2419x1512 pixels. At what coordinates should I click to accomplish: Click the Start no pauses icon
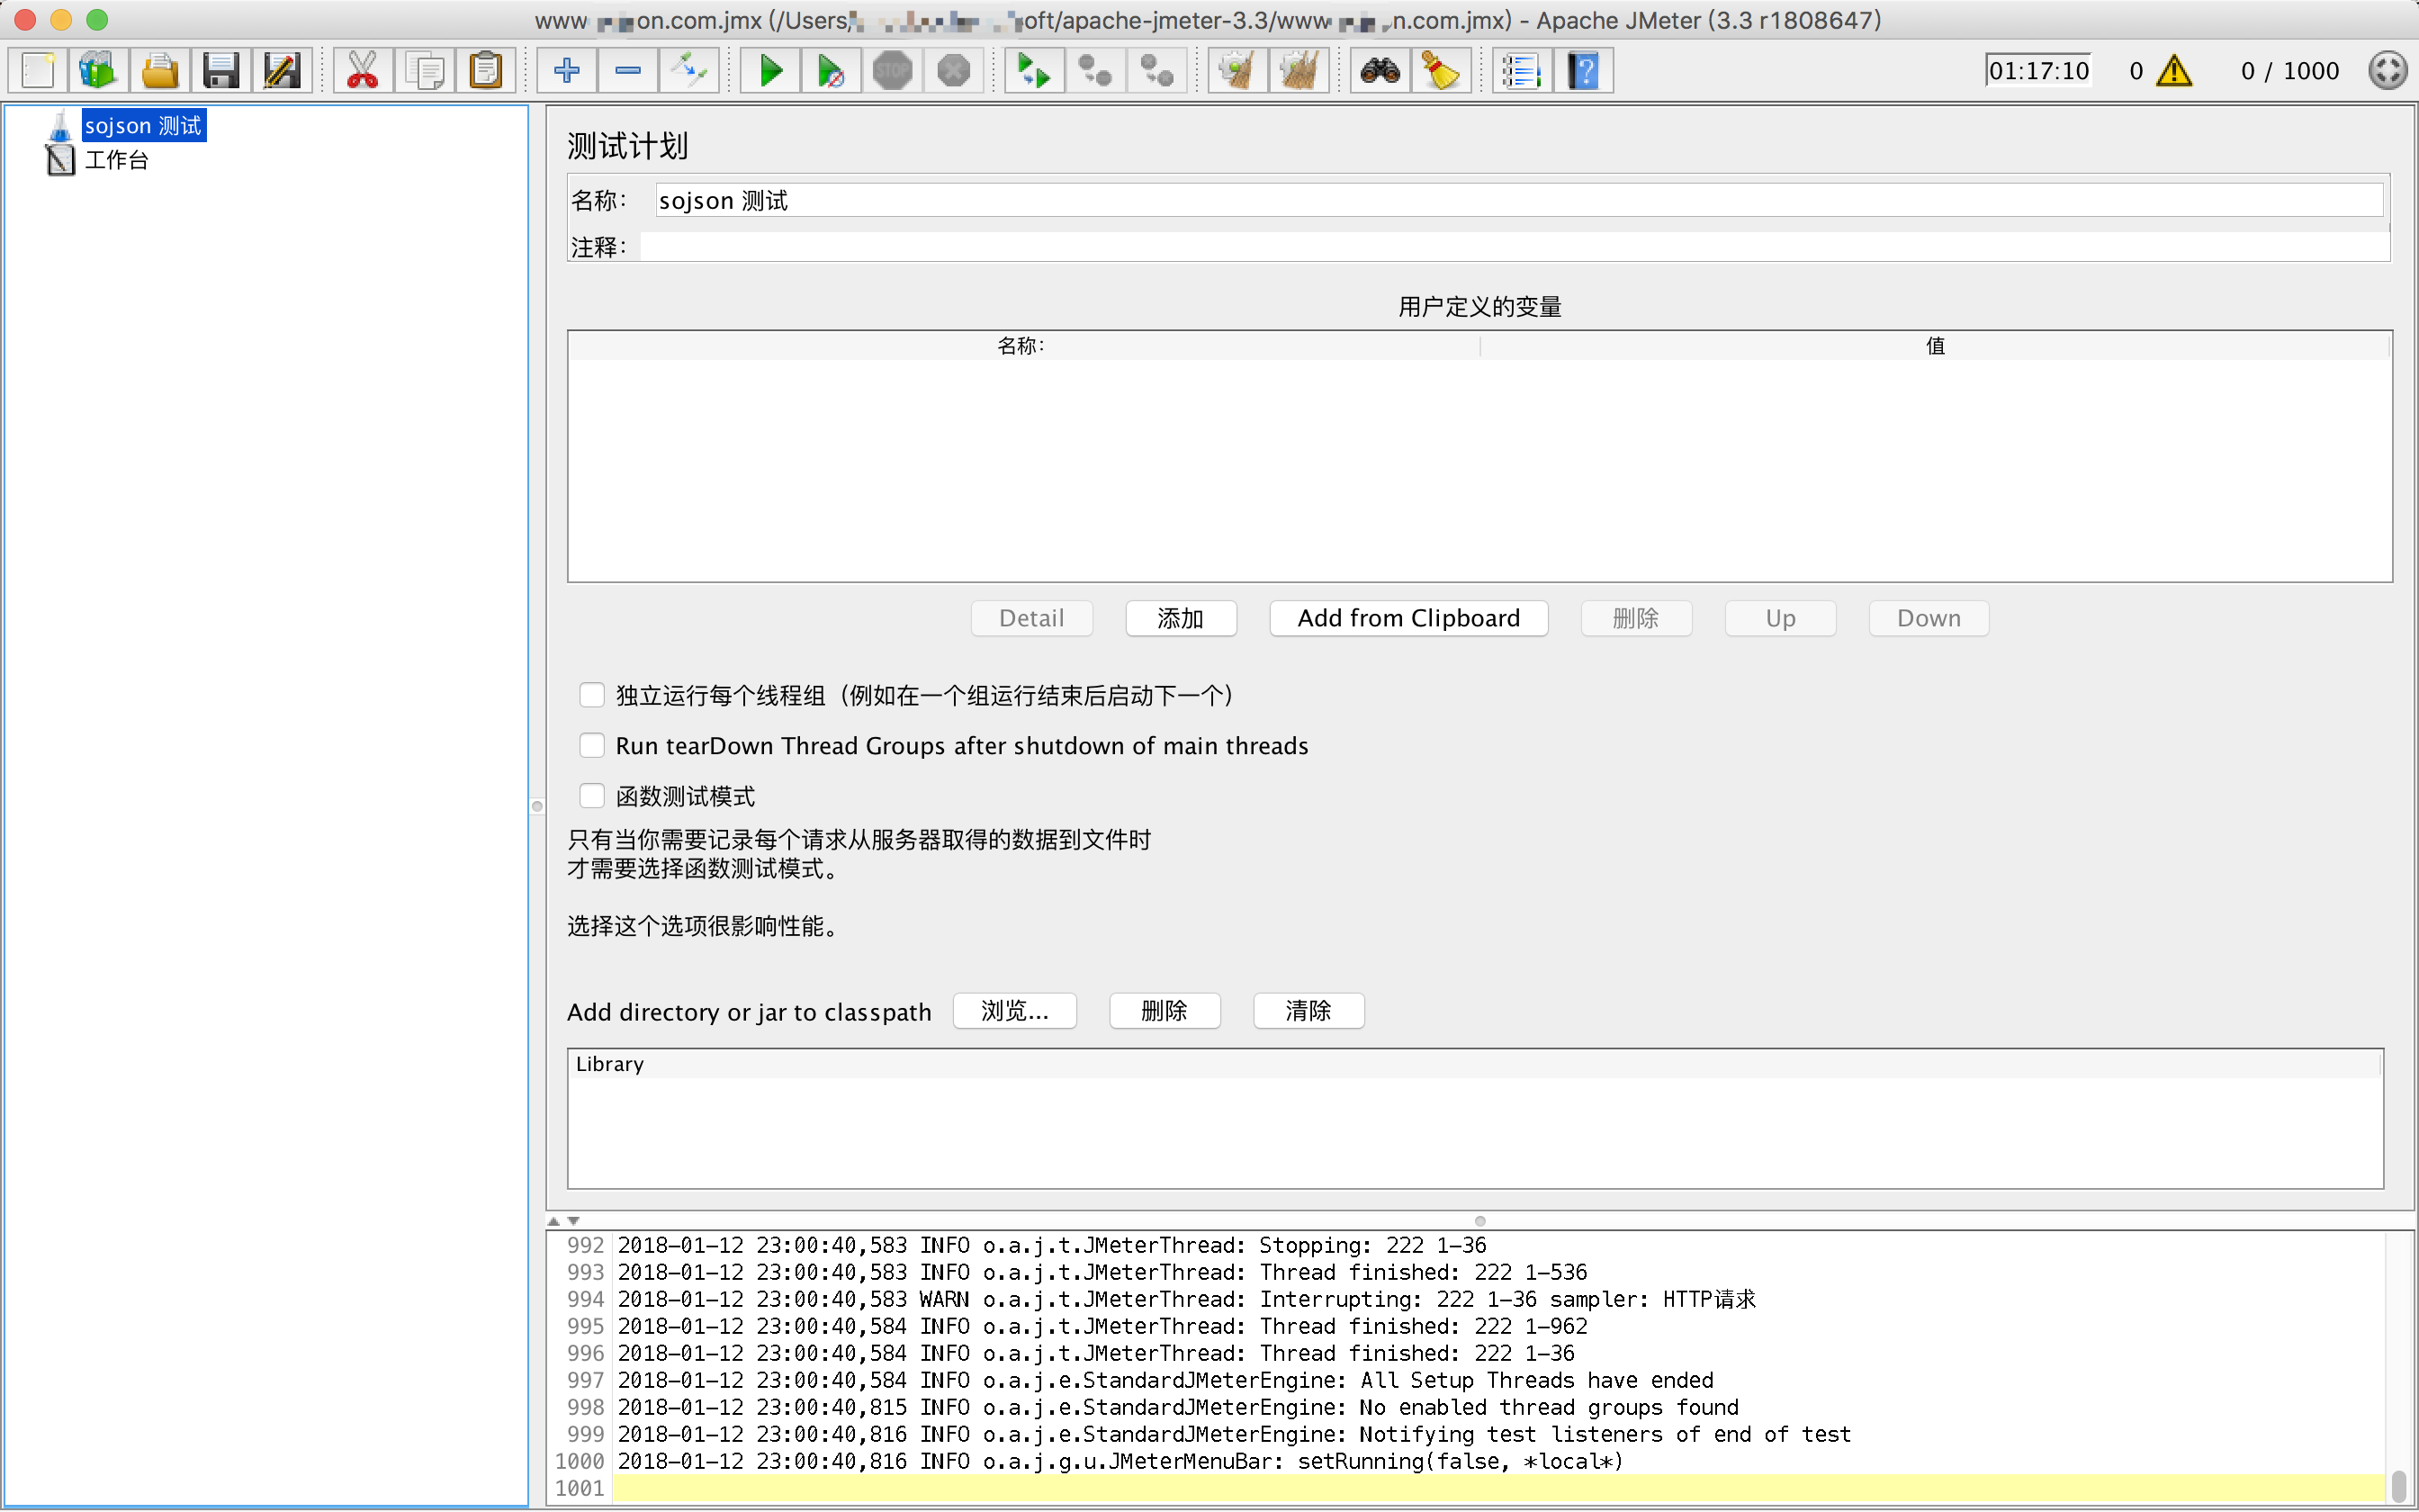[x=830, y=71]
